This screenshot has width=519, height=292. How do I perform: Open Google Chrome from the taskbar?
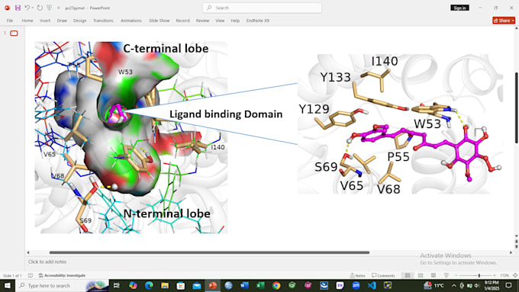(x=276, y=285)
